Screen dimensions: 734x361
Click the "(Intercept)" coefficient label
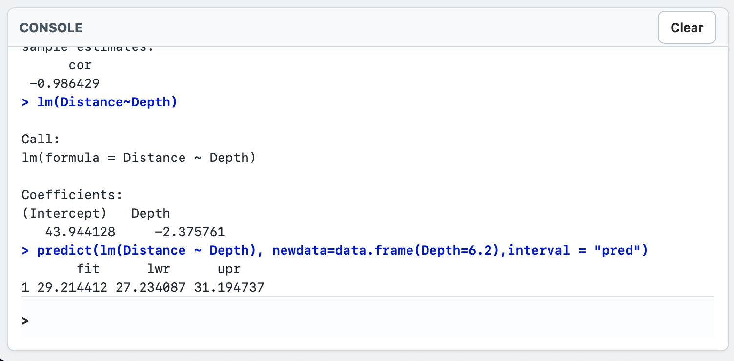tap(64, 214)
